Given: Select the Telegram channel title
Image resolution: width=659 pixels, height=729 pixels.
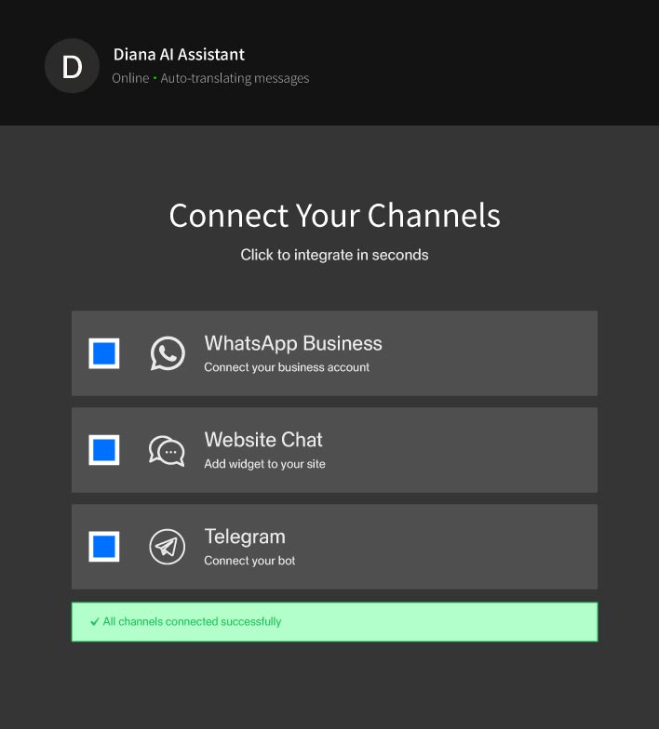Looking at the screenshot, I should [x=245, y=537].
